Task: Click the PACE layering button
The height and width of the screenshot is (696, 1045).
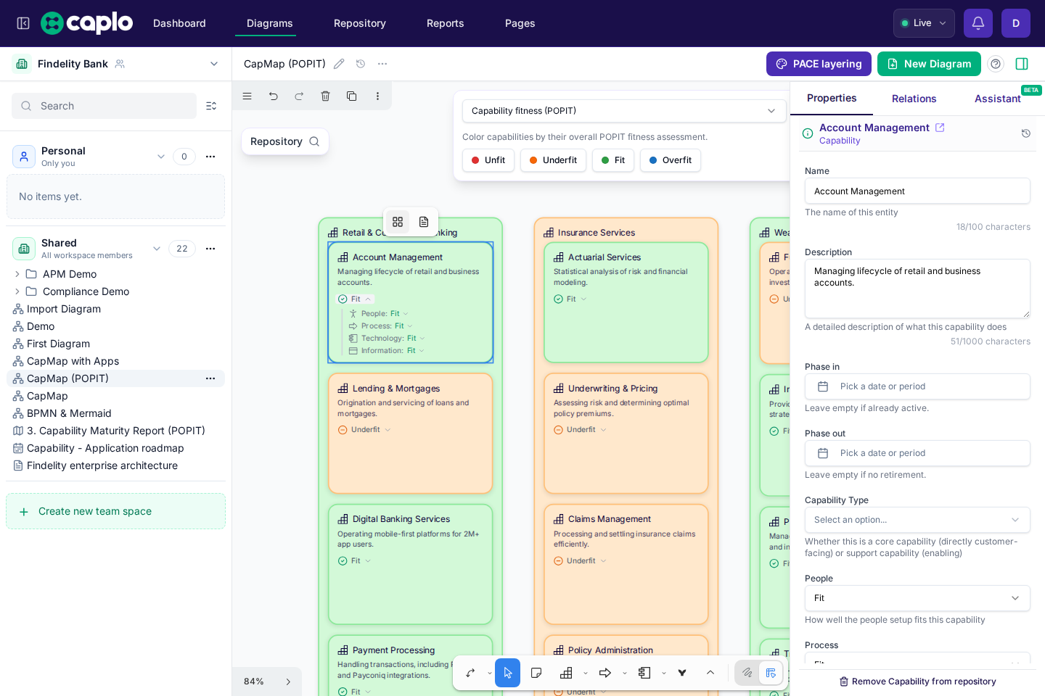Action: [819, 64]
